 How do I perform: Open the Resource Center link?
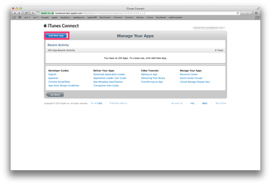point(189,74)
